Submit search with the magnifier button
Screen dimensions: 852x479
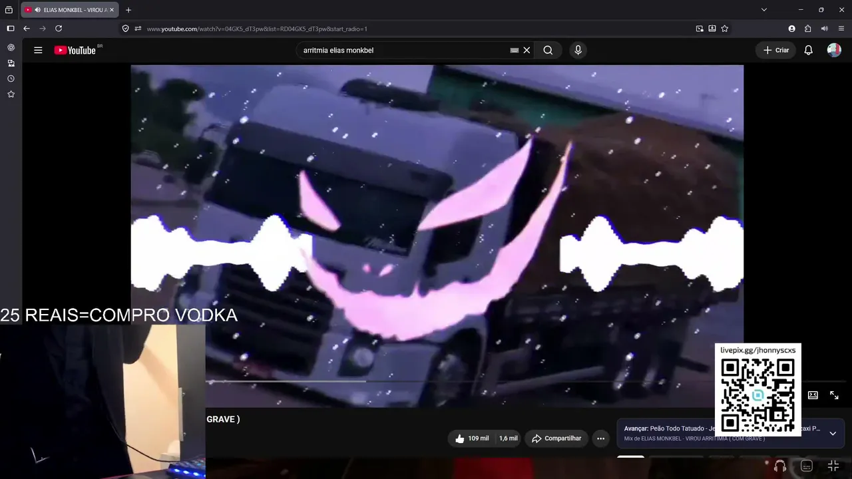point(548,50)
